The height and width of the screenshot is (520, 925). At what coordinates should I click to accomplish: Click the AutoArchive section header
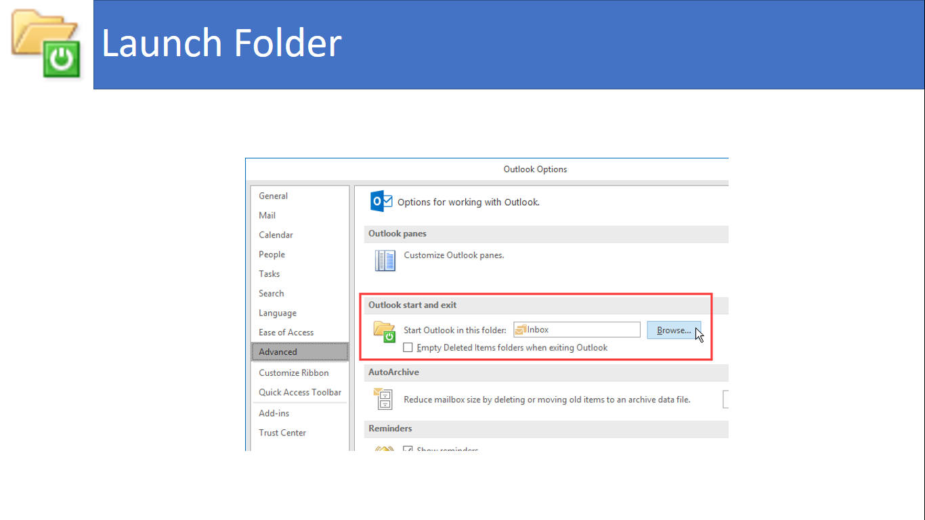click(x=546, y=372)
